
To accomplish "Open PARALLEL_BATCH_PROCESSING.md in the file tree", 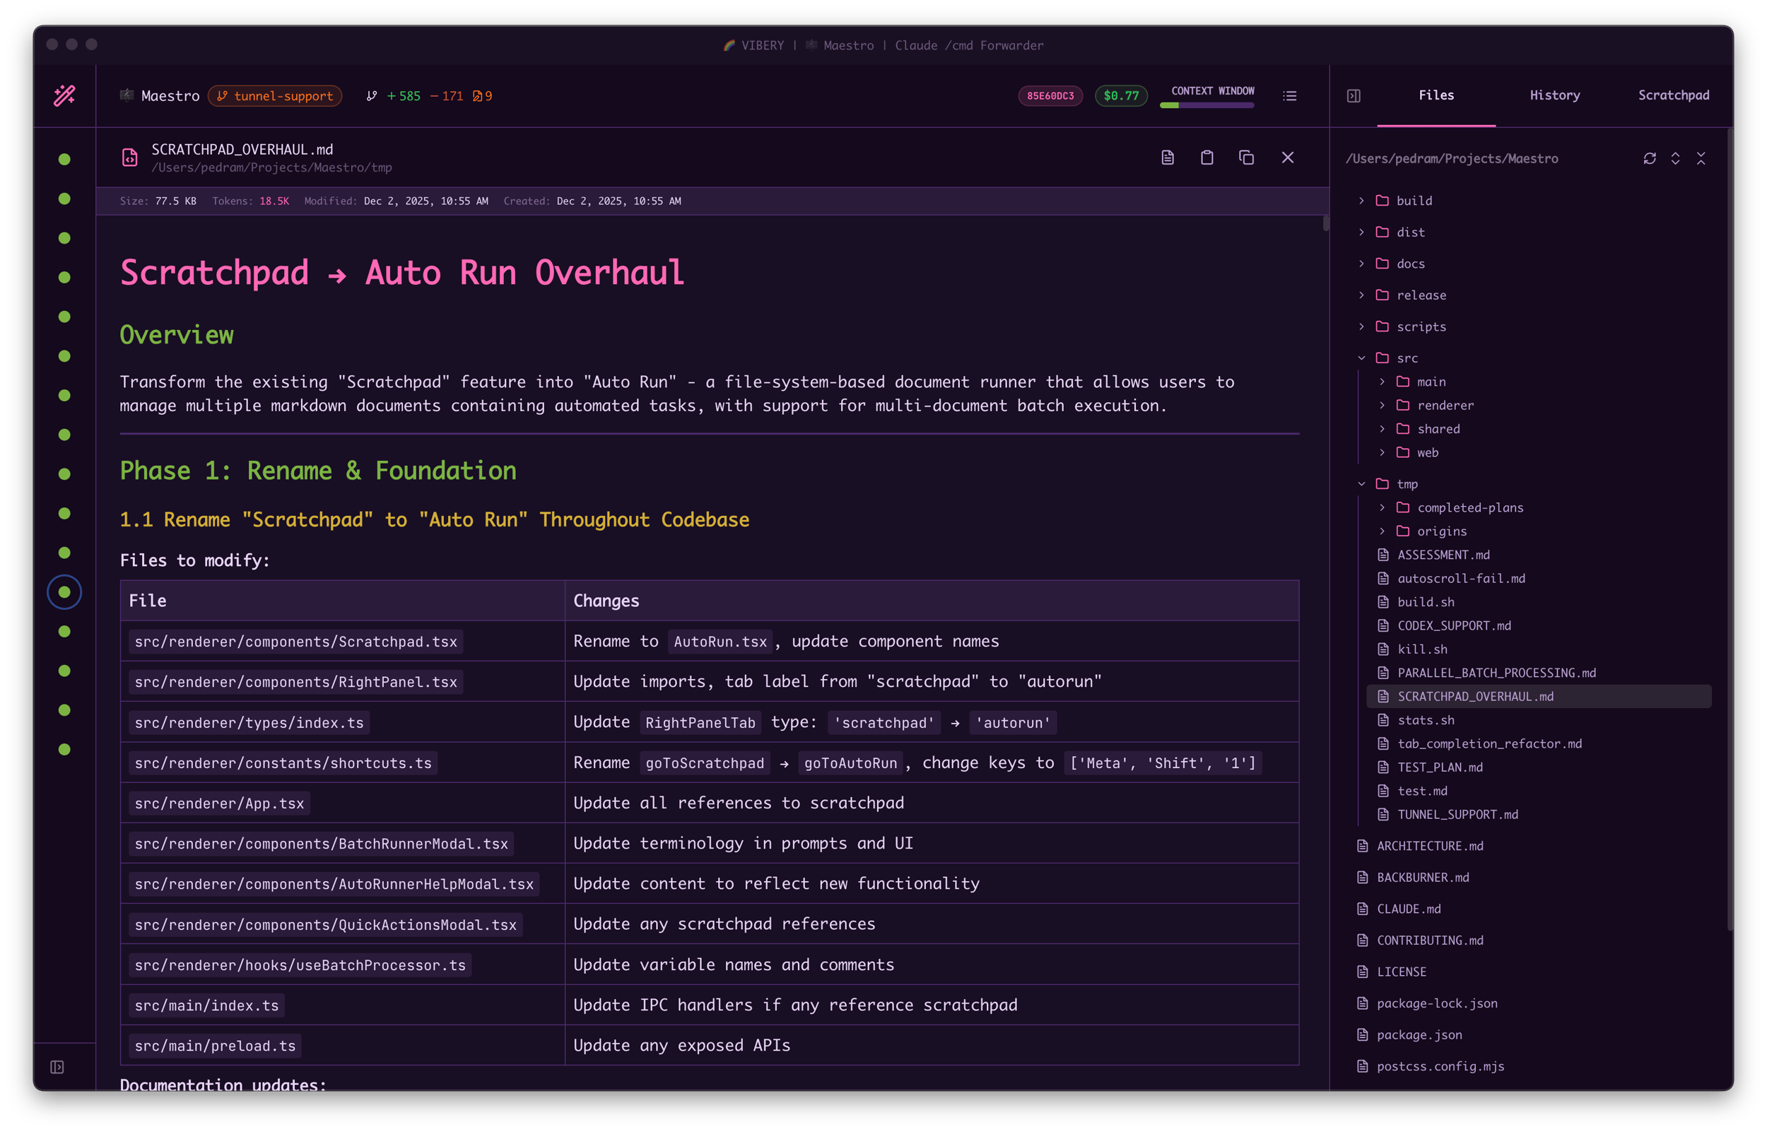I will (x=1496, y=673).
